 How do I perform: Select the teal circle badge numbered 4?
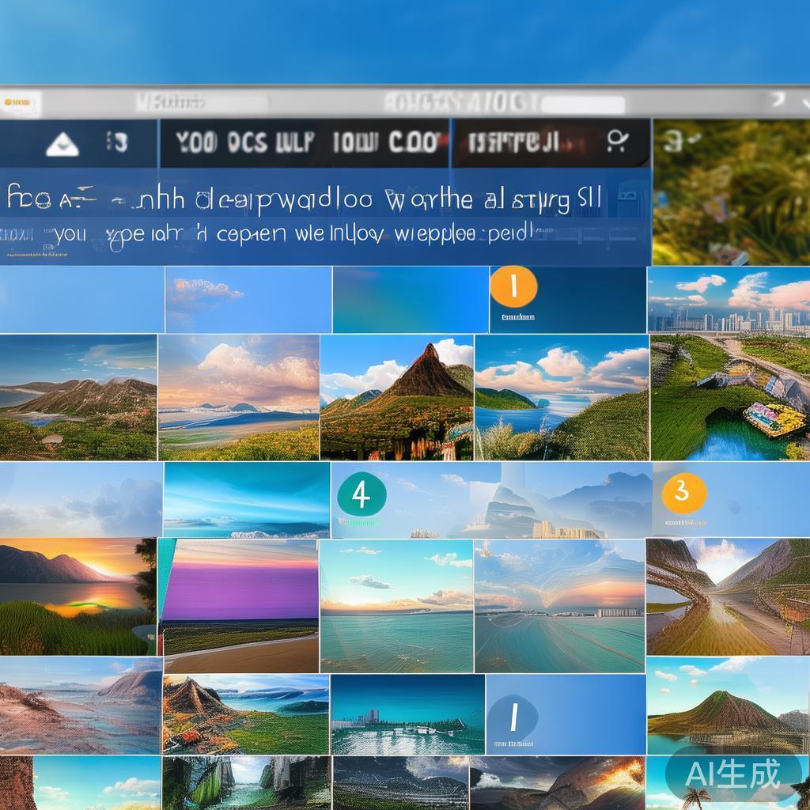pyautogui.click(x=361, y=494)
